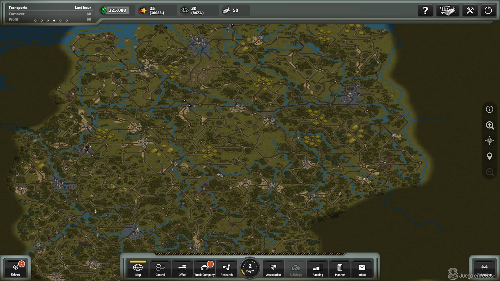Open the Control menu
The image size is (500, 281).
[160, 269]
